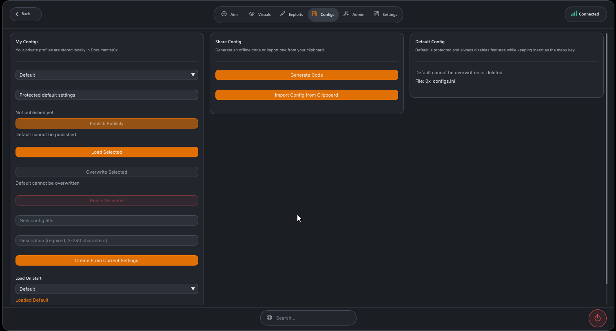Click Create From Current Settings
This screenshot has height=331, width=616.
click(x=107, y=260)
